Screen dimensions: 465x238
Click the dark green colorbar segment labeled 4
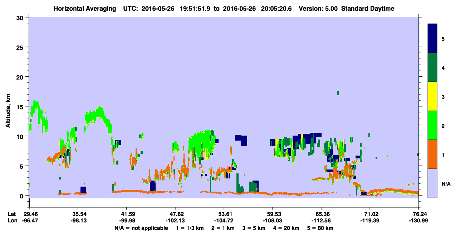click(x=432, y=67)
